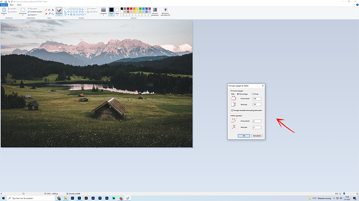Click the zoom slider in status bar
The image size is (359, 201).
click(x=344, y=194)
